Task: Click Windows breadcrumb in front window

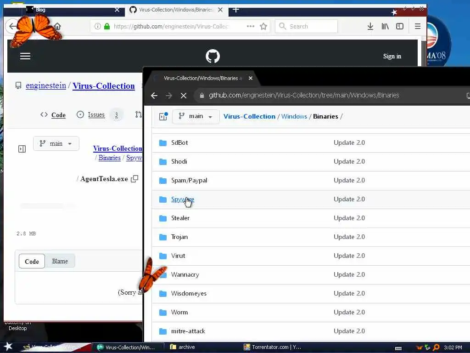Action: (x=294, y=116)
